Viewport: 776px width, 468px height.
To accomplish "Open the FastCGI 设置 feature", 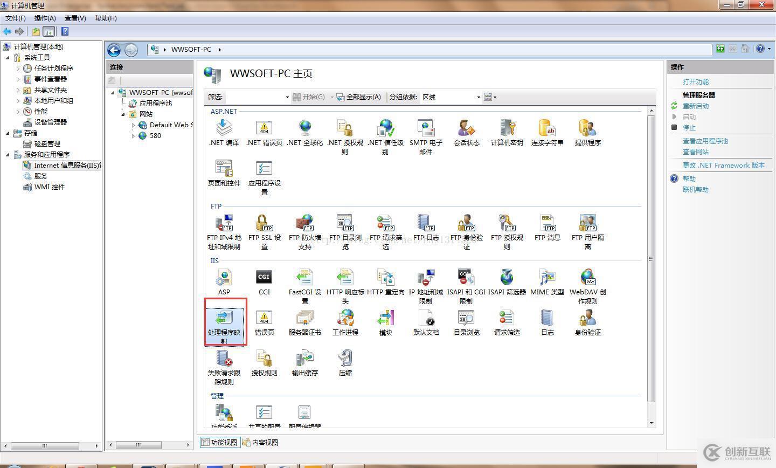I will pyautogui.click(x=305, y=286).
